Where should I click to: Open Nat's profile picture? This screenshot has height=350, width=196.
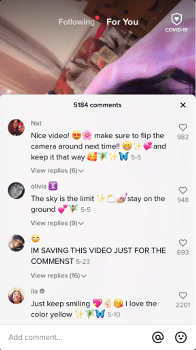click(x=16, y=128)
